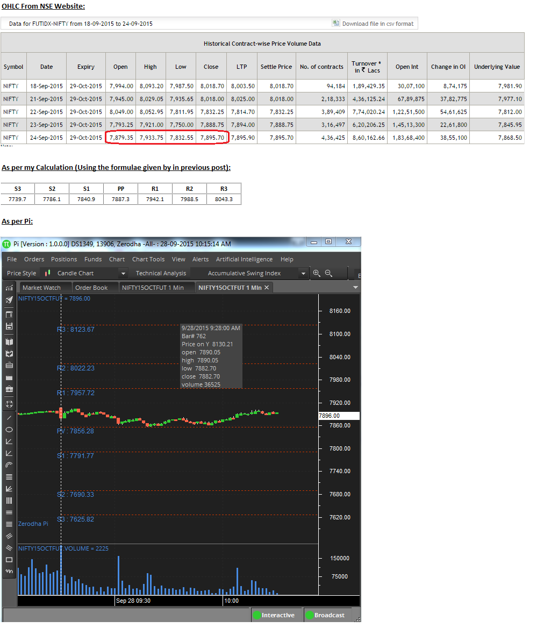Open the Positions menu
Image resolution: width=551 pixels, height=635 pixels.
pos(64,259)
